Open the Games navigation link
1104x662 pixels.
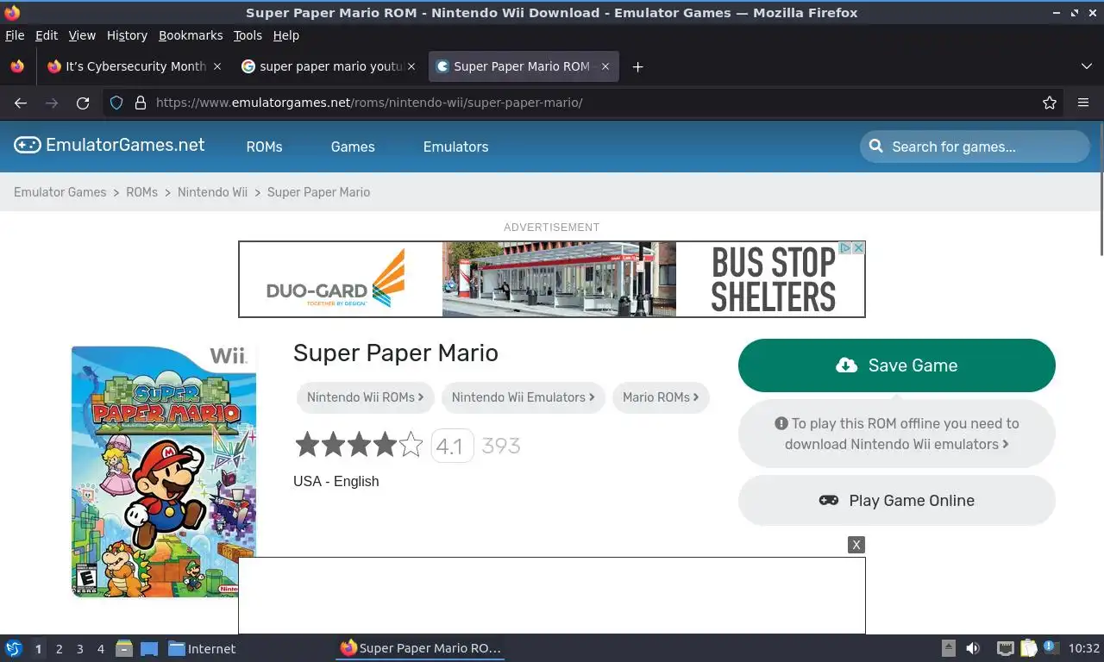pos(353,147)
